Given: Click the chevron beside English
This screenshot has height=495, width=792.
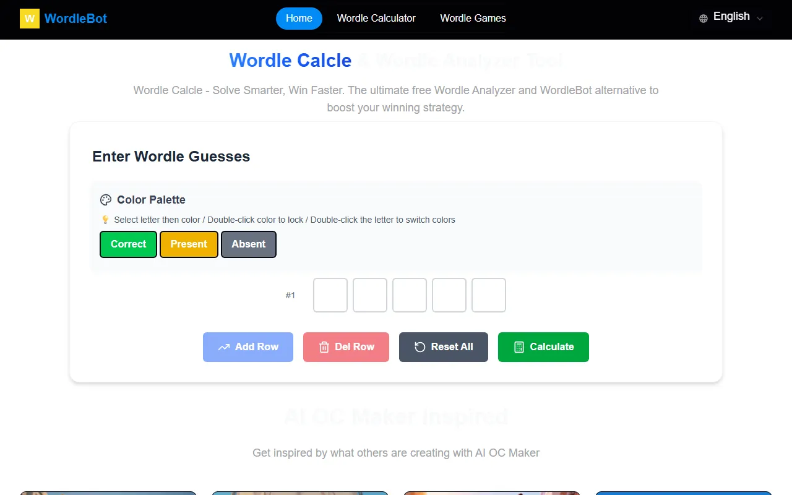Looking at the screenshot, I should click(760, 19).
